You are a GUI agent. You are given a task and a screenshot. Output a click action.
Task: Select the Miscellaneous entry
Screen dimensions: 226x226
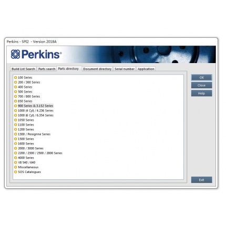point(28,167)
